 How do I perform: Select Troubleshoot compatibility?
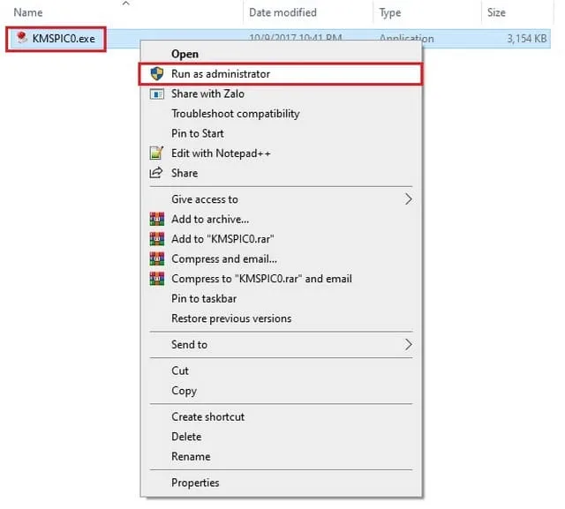click(x=235, y=114)
